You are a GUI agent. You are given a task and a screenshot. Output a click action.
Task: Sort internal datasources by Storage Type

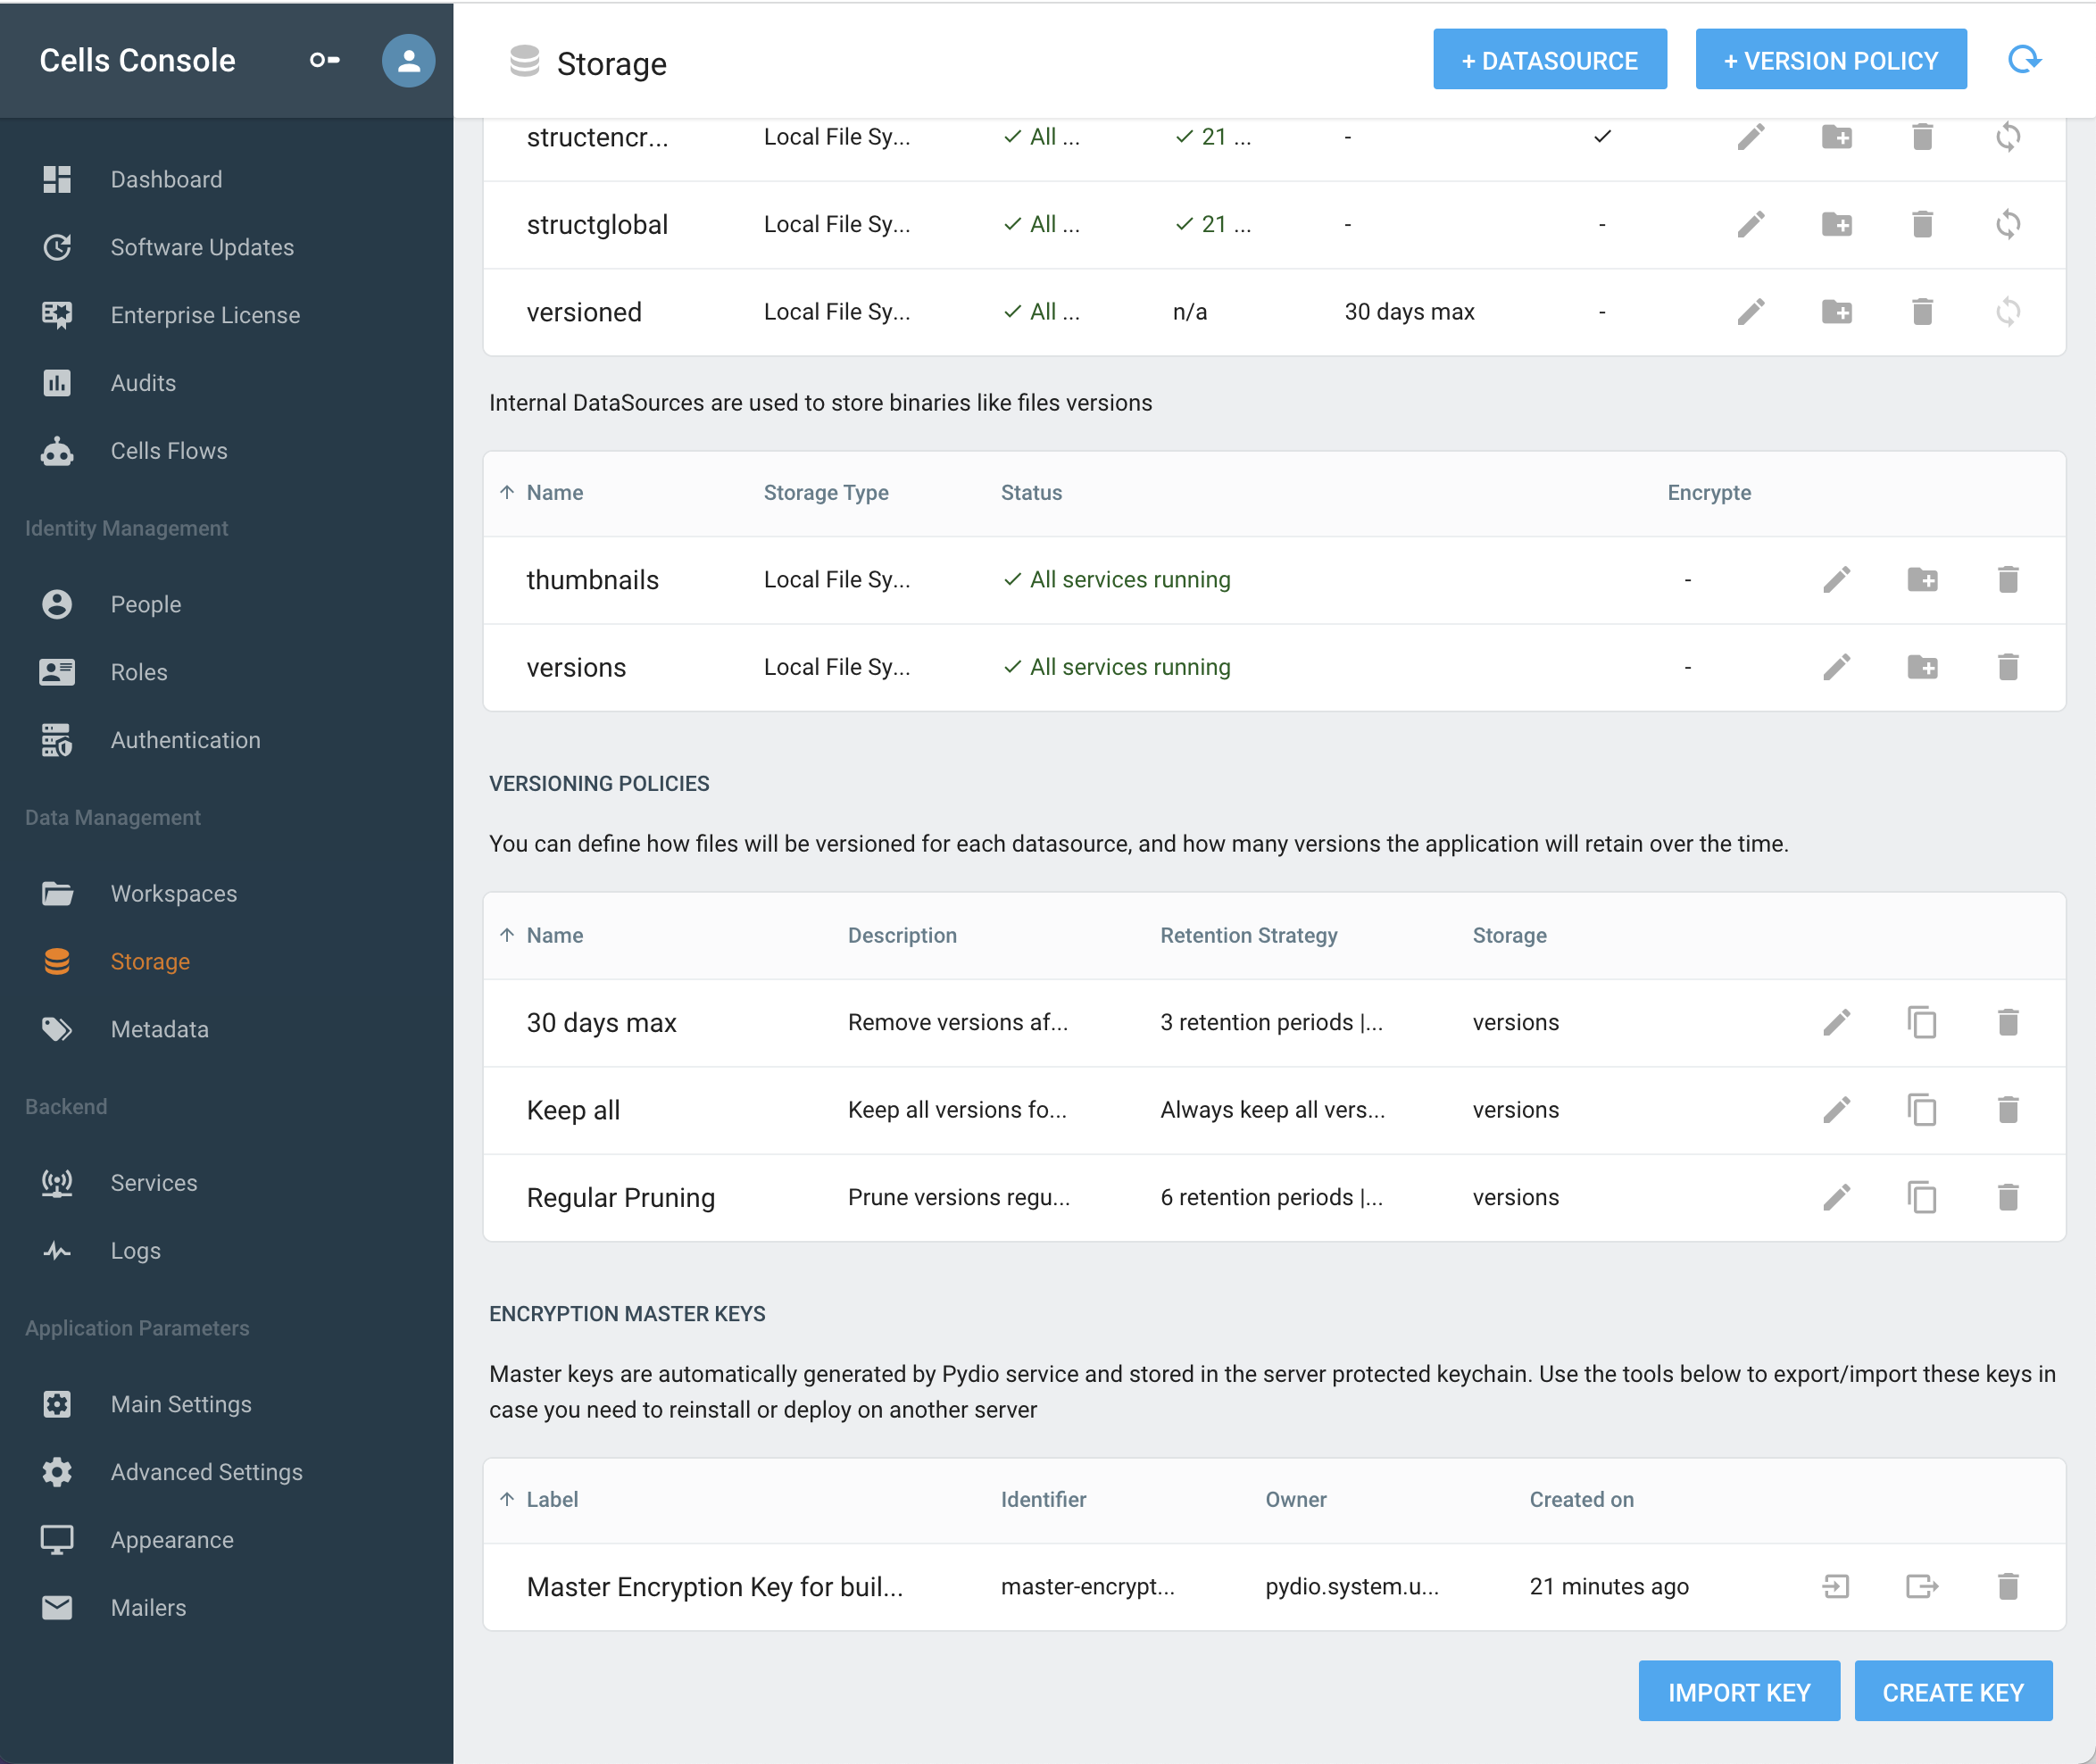[826, 493]
